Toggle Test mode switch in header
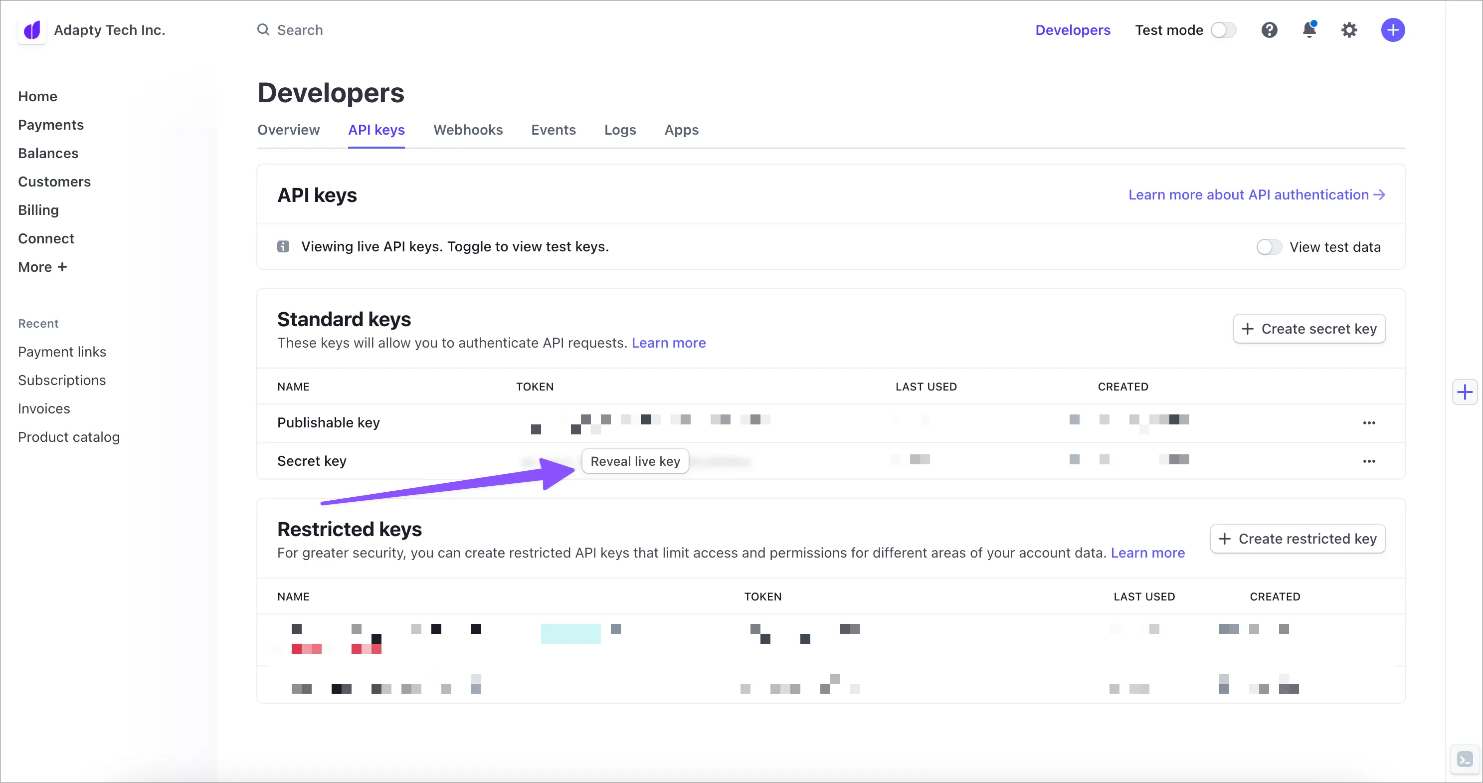Screen dimensions: 1483x783 (1223, 30)
